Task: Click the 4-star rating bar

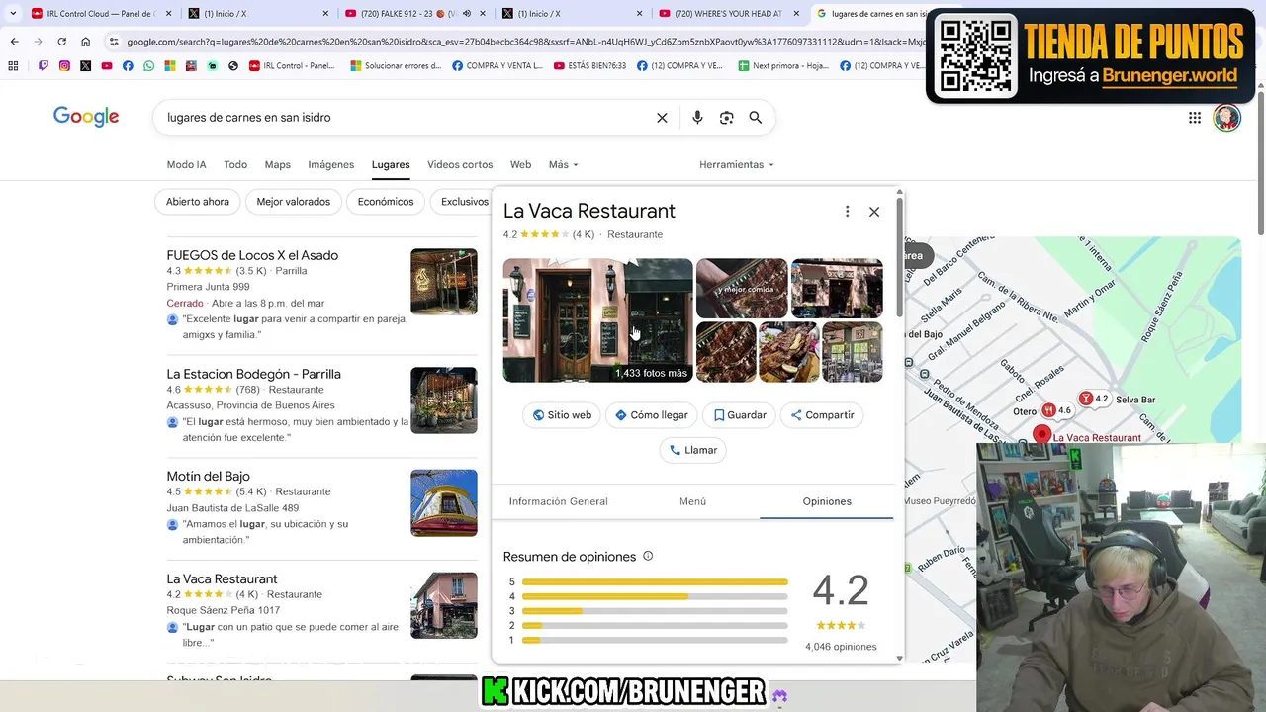Action: (655, 596)
